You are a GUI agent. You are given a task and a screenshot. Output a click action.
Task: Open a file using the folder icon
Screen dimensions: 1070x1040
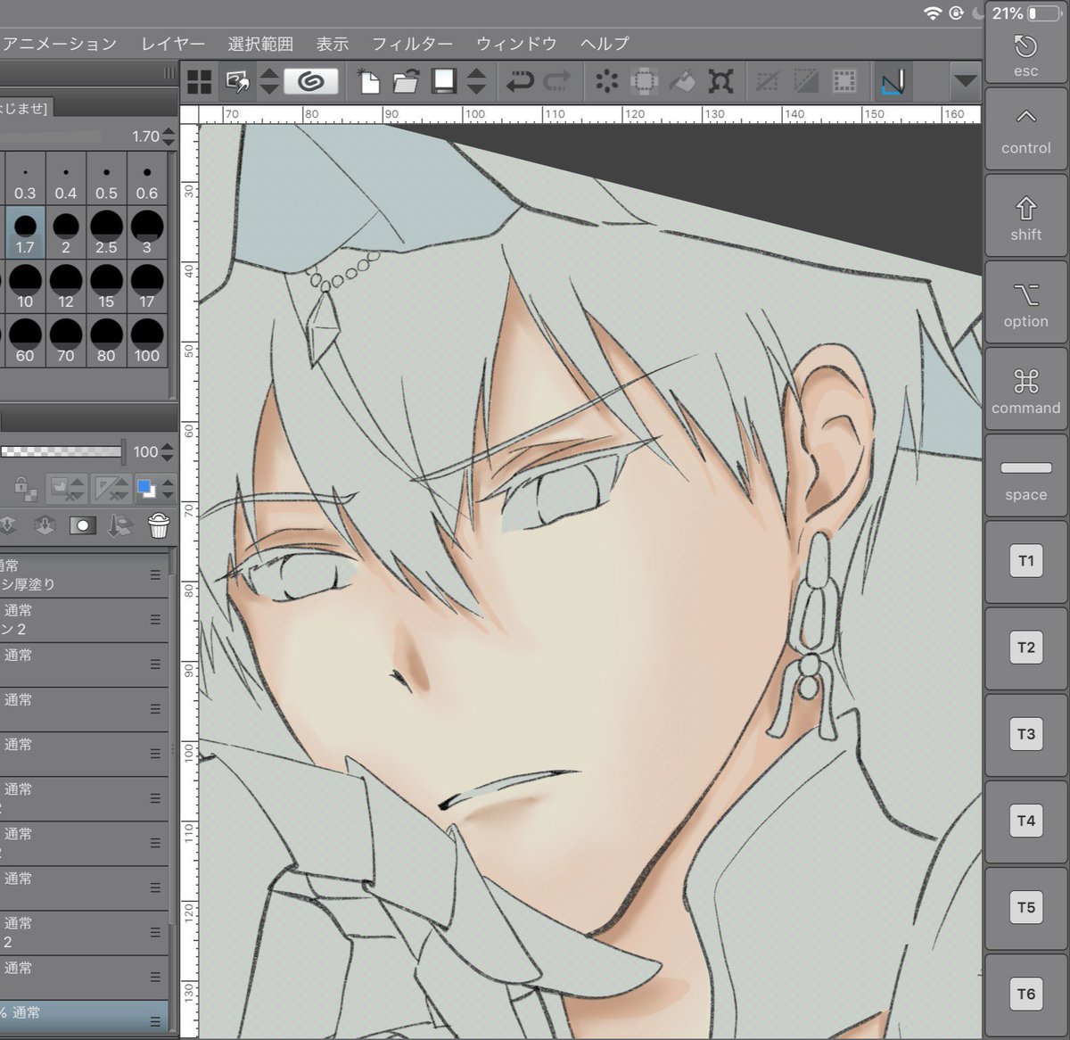405,82
